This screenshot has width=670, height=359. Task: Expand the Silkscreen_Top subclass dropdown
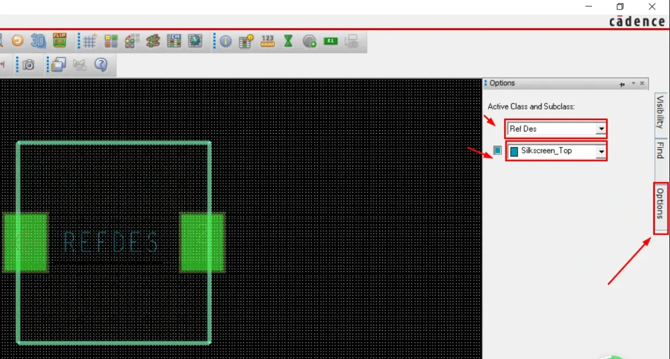point(601,151)
